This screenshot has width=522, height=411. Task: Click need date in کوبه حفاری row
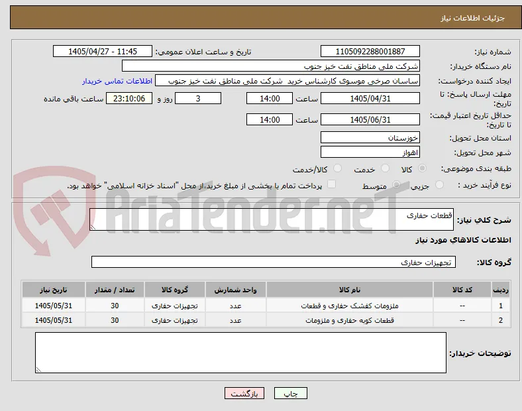(54, 320)
